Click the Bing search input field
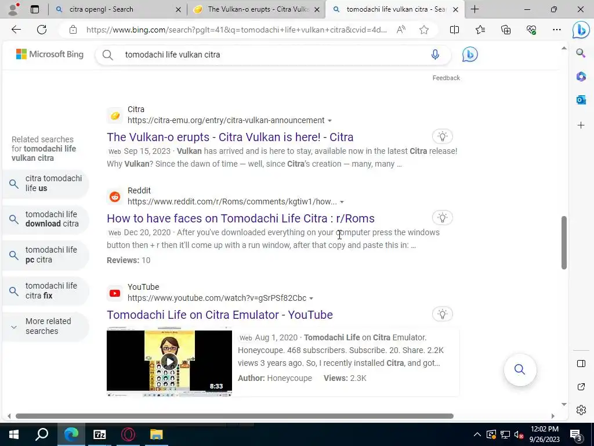 (273, 55)
